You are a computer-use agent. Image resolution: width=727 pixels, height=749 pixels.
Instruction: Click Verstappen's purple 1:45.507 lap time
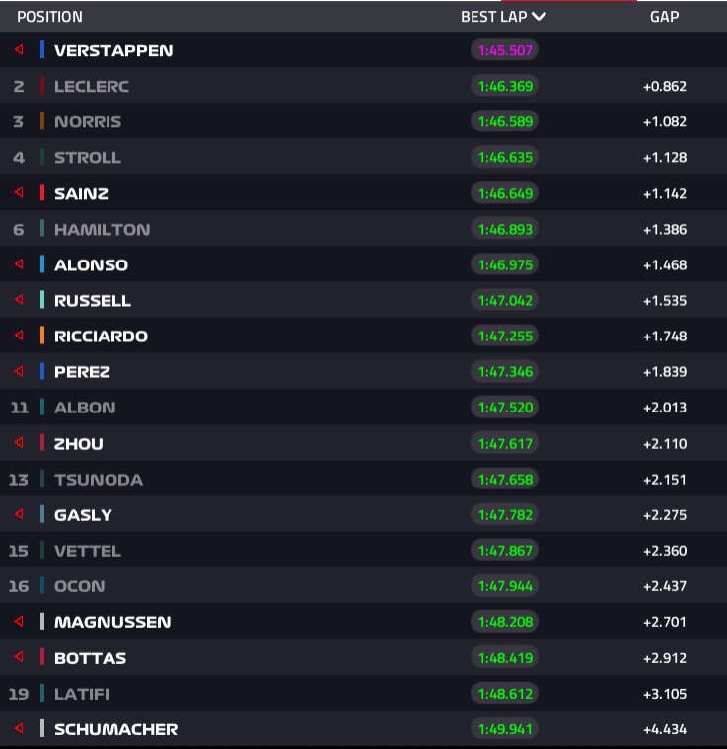coord(504,50)
